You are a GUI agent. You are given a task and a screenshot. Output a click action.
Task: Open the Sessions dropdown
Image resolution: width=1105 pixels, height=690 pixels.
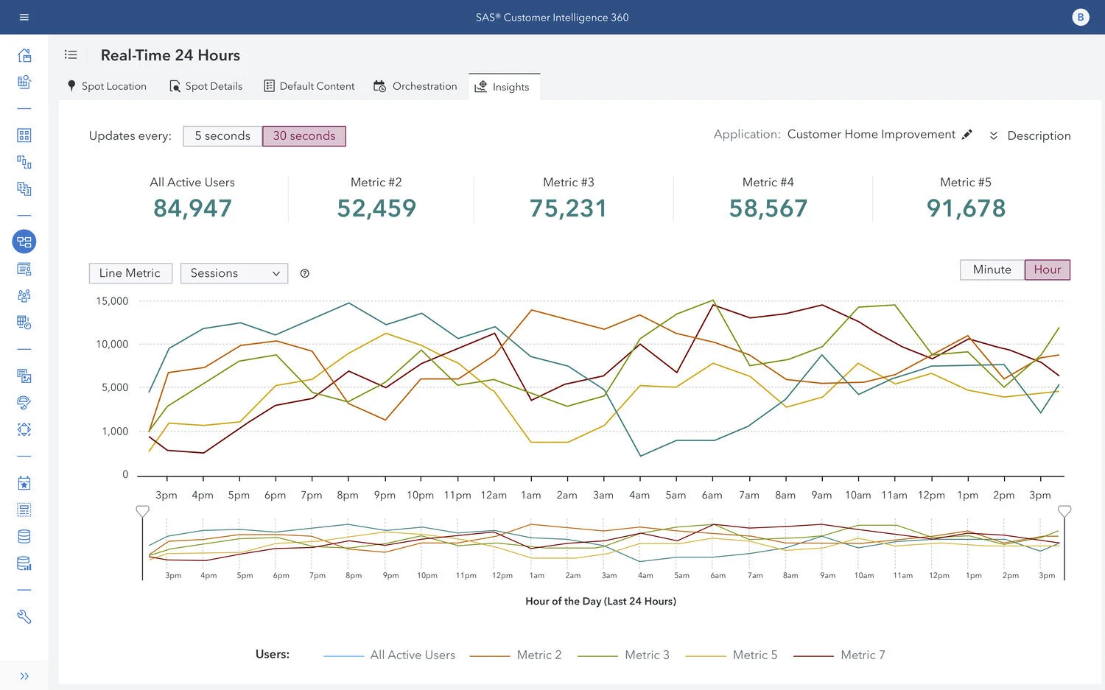point(234,273)
